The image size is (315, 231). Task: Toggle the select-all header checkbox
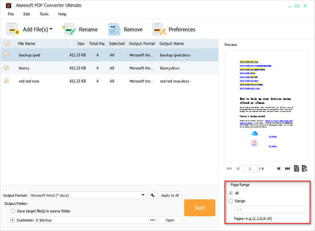click(7, 44)
